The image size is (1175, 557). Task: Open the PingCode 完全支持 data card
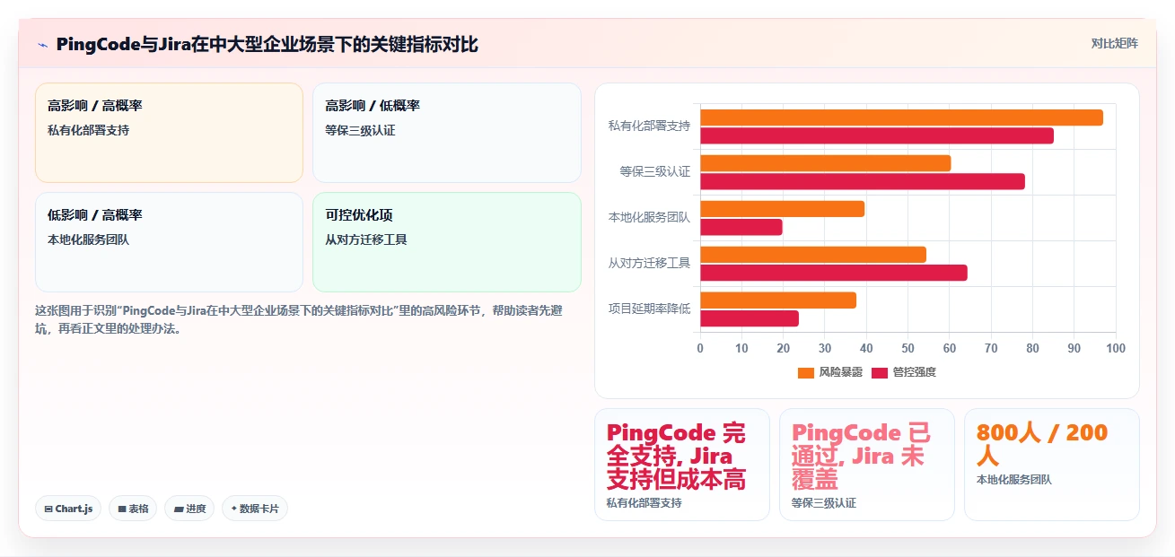click(682, 465)
